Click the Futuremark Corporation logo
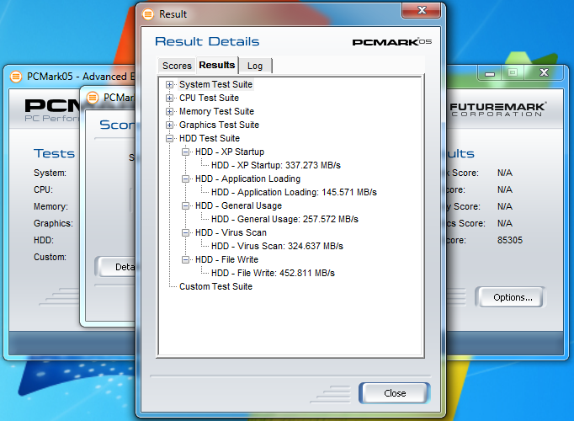The width and height of the screenshot is (574, 421). click(x=497, y=109)
